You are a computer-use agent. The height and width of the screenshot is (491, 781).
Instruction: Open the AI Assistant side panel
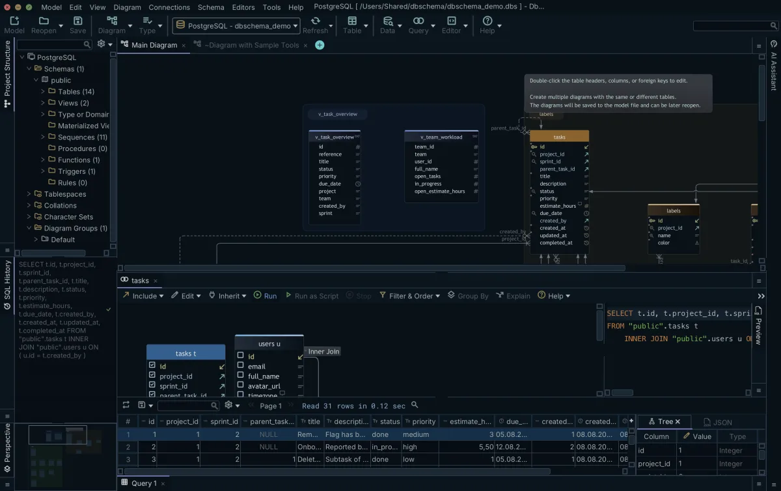(x=774, y=66)
